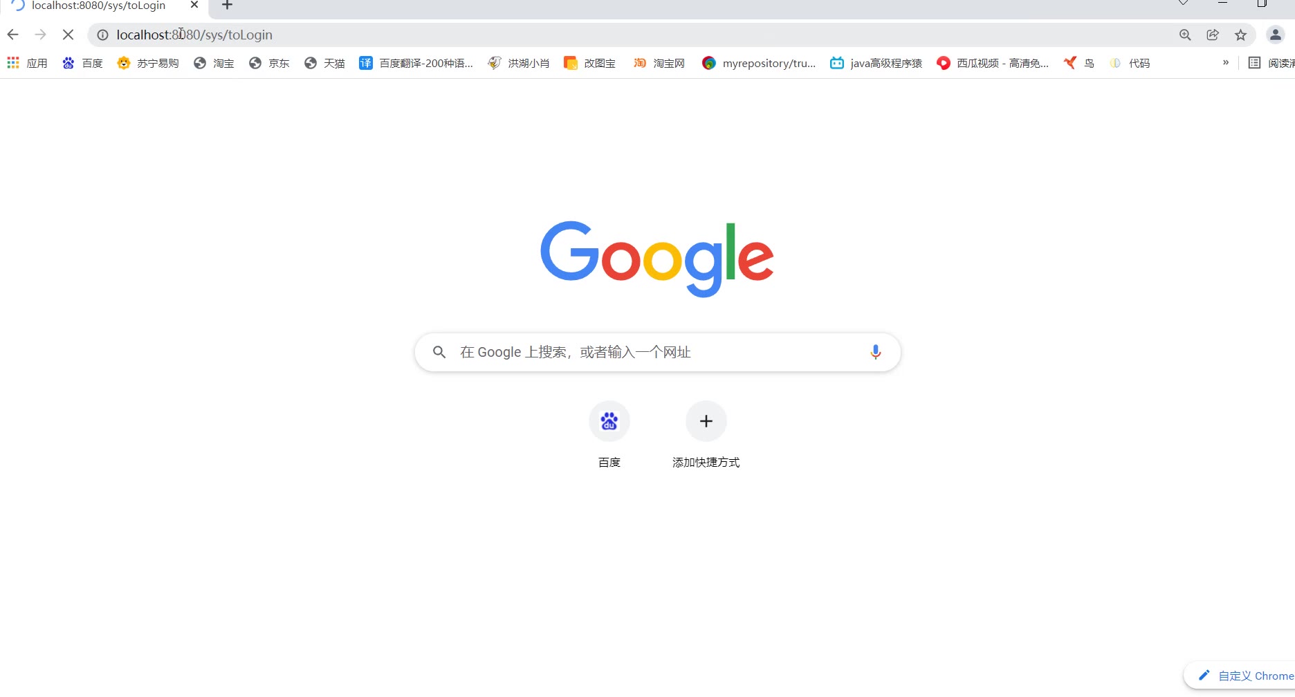The height and width of the screenshot is (697, 1295).
Task: Open the user profile icon
Action: [1276, 35]
